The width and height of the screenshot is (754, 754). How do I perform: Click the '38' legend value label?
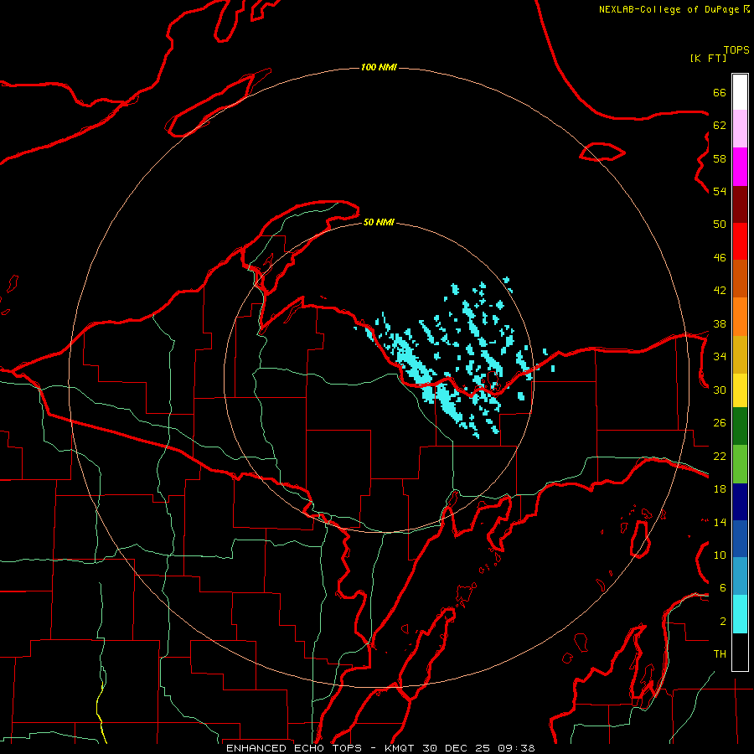click(720, 324)
